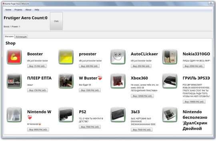The width and height of the screenshot is (216, 162).
Task: Buy Nokia3310GO for 2500 FAC
Action: (194, 66)
